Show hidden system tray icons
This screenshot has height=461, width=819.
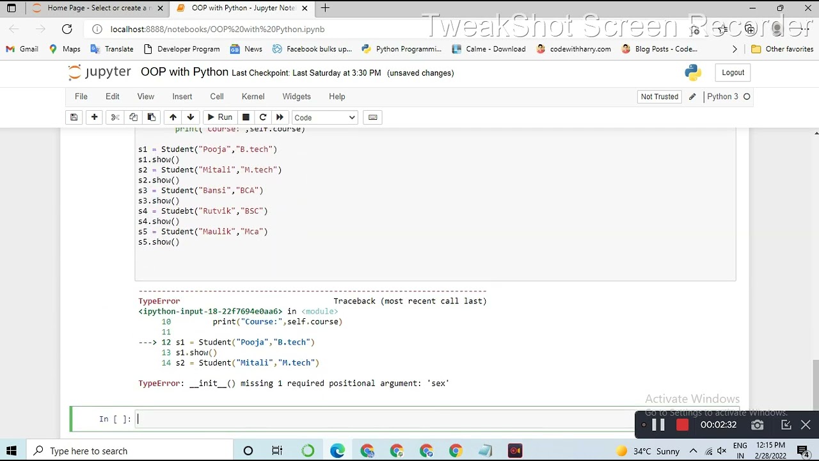point(693,451)
